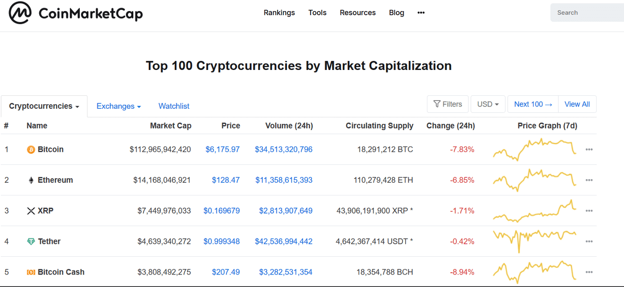The width and height of the screenshot is (624, 287).
Task: Expand the Exchanges dropdown
Action: [119, 106]
